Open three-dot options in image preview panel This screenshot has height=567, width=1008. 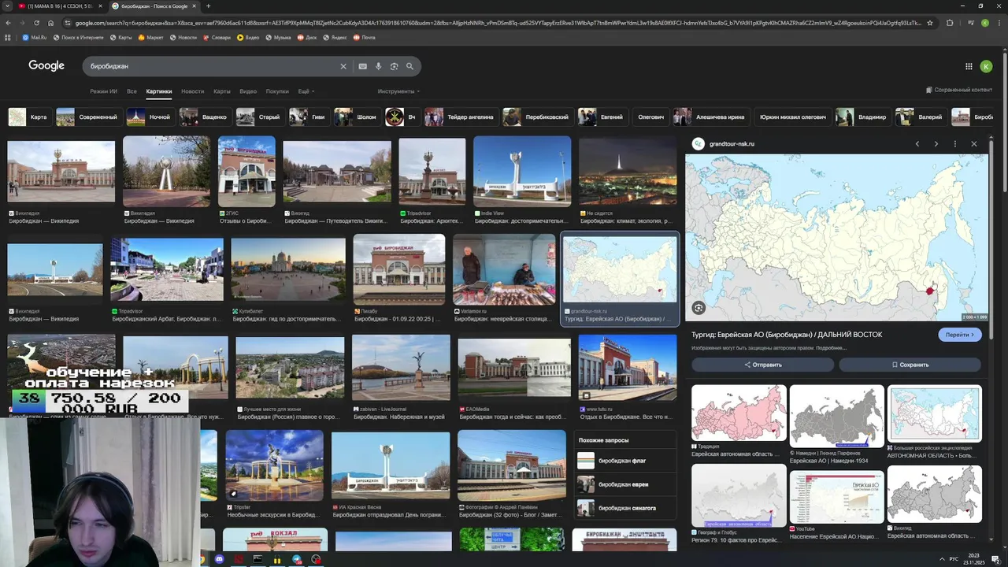point(954,144)
